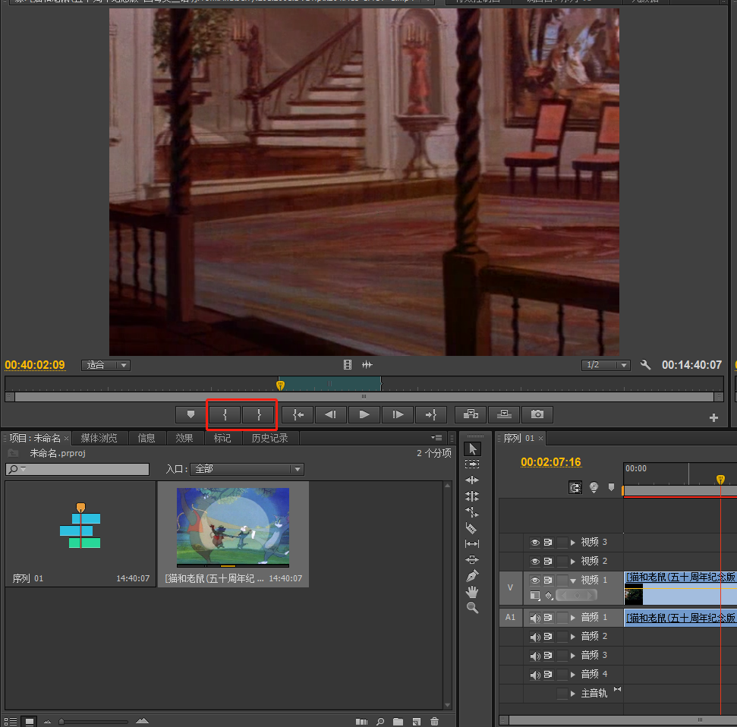This screenshot has height=727, width=737.
Task: Select the Rolling Edit tool
Action: click(x=472, y=496)
